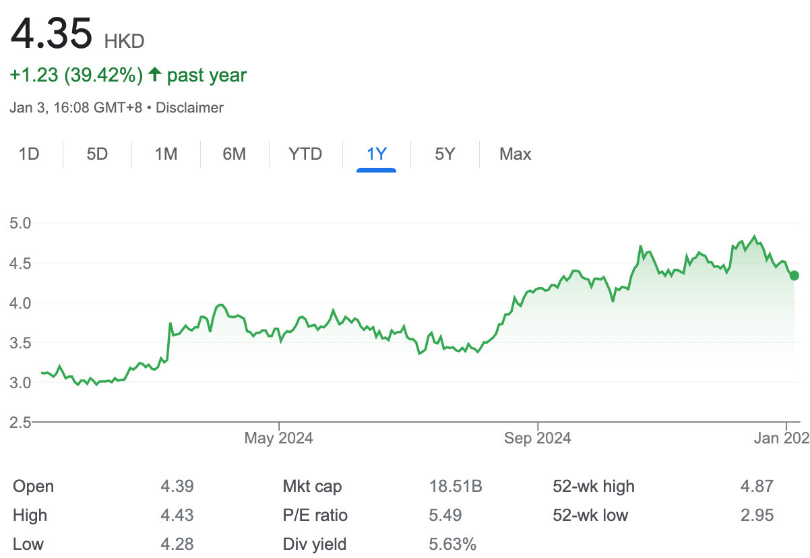Click the 52-wk low label
This screenshot has height=558, width=810.
(x=590, y=516)
